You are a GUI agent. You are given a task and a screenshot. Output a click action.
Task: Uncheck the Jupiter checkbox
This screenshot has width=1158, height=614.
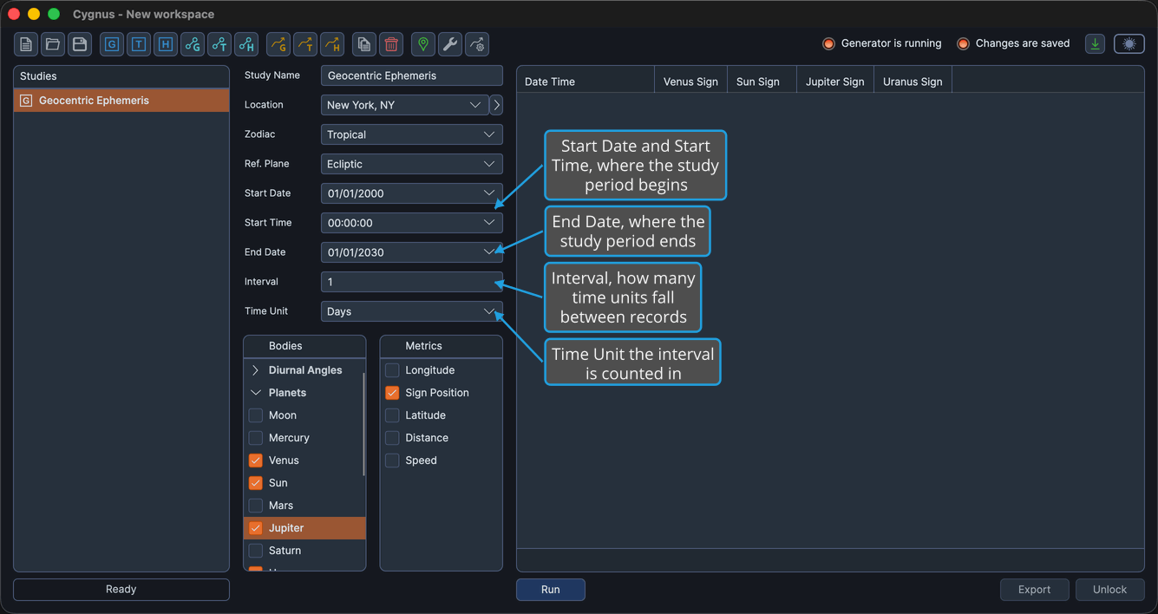[256, 528]
